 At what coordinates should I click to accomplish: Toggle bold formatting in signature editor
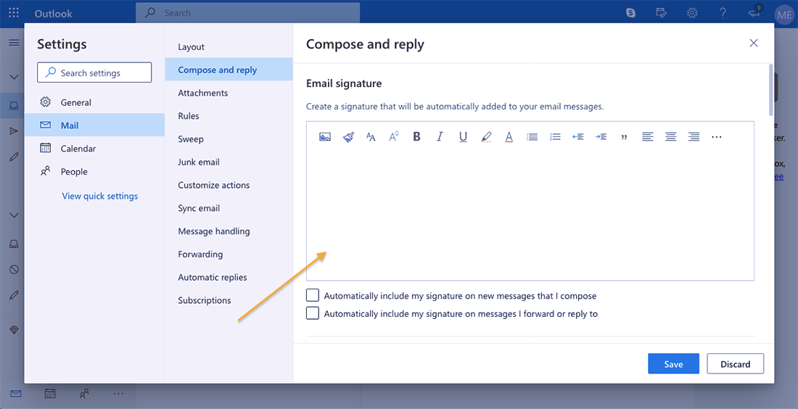pyautogui.click(x=416, y=137)
